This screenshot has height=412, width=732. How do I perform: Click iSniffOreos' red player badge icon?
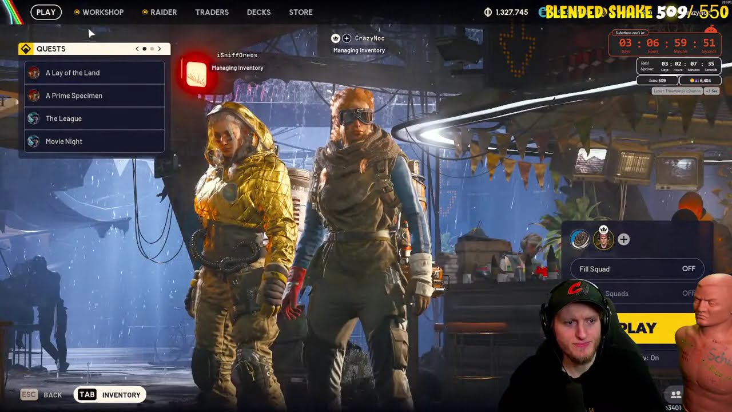pos(196,74)
